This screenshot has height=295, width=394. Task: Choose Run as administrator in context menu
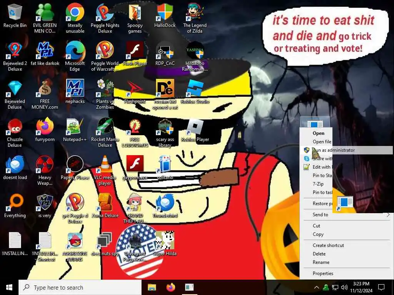[346, 150]
